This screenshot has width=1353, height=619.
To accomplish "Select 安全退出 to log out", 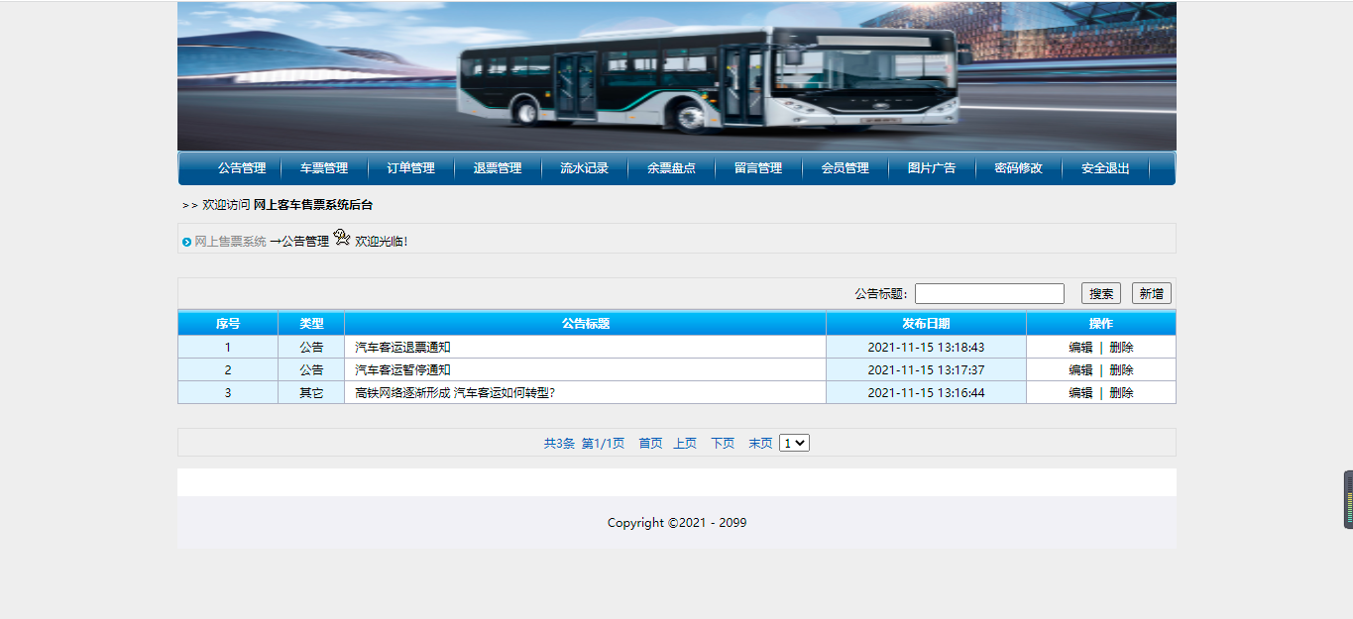I will coord(1105,168).
